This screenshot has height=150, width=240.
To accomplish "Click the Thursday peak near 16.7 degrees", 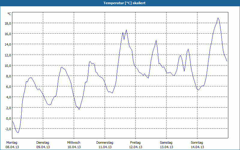I will [126, 30].
